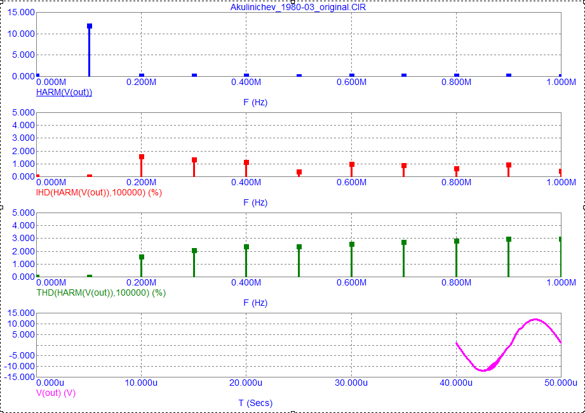Click the 0.800M X-axis label on the THD plot

coord(456,282)
